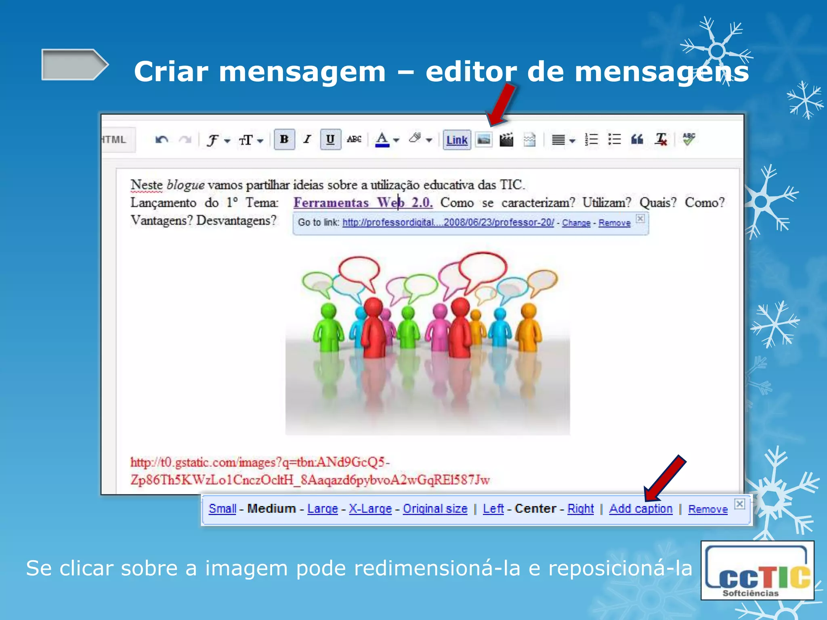Apply strikethrough ABC formatting
827x620 pixels.
pos(354,139)
